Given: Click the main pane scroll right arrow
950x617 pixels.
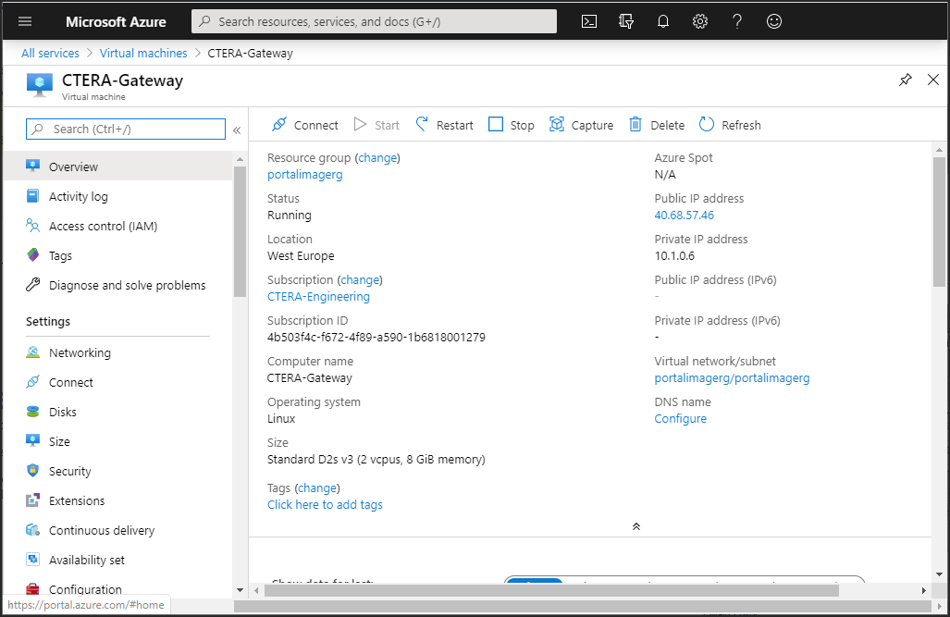Looking at the screenshot, I should point(924,590).
